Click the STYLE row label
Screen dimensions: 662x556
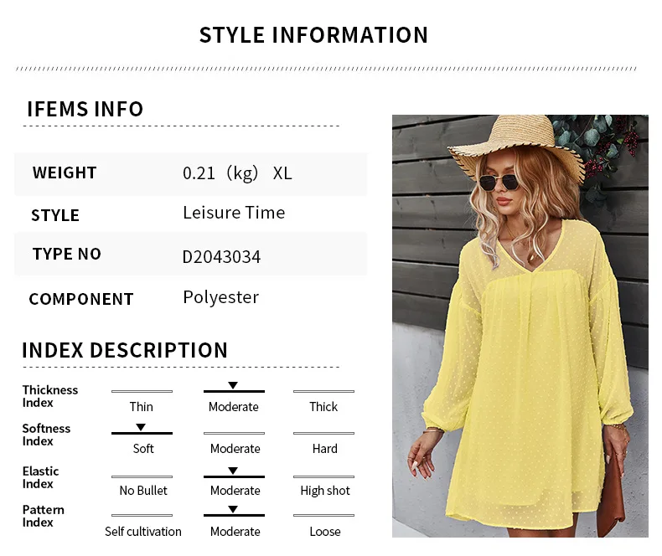point(55,215)
